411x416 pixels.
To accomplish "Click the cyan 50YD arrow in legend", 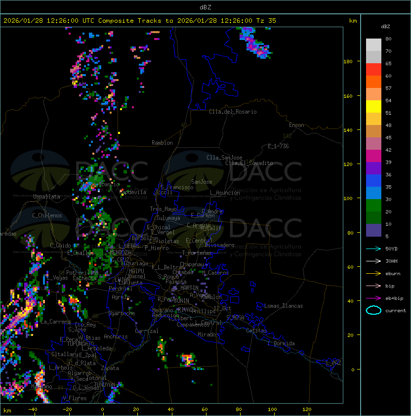I will pos(373,249).
